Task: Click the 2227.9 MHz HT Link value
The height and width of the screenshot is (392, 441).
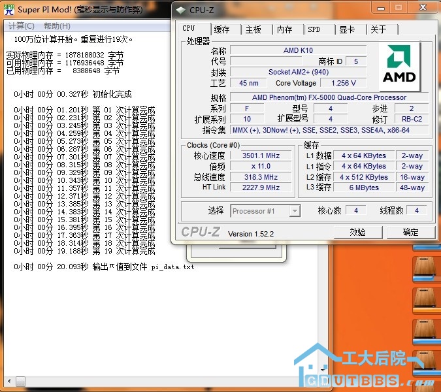Action: pos(261,188)
